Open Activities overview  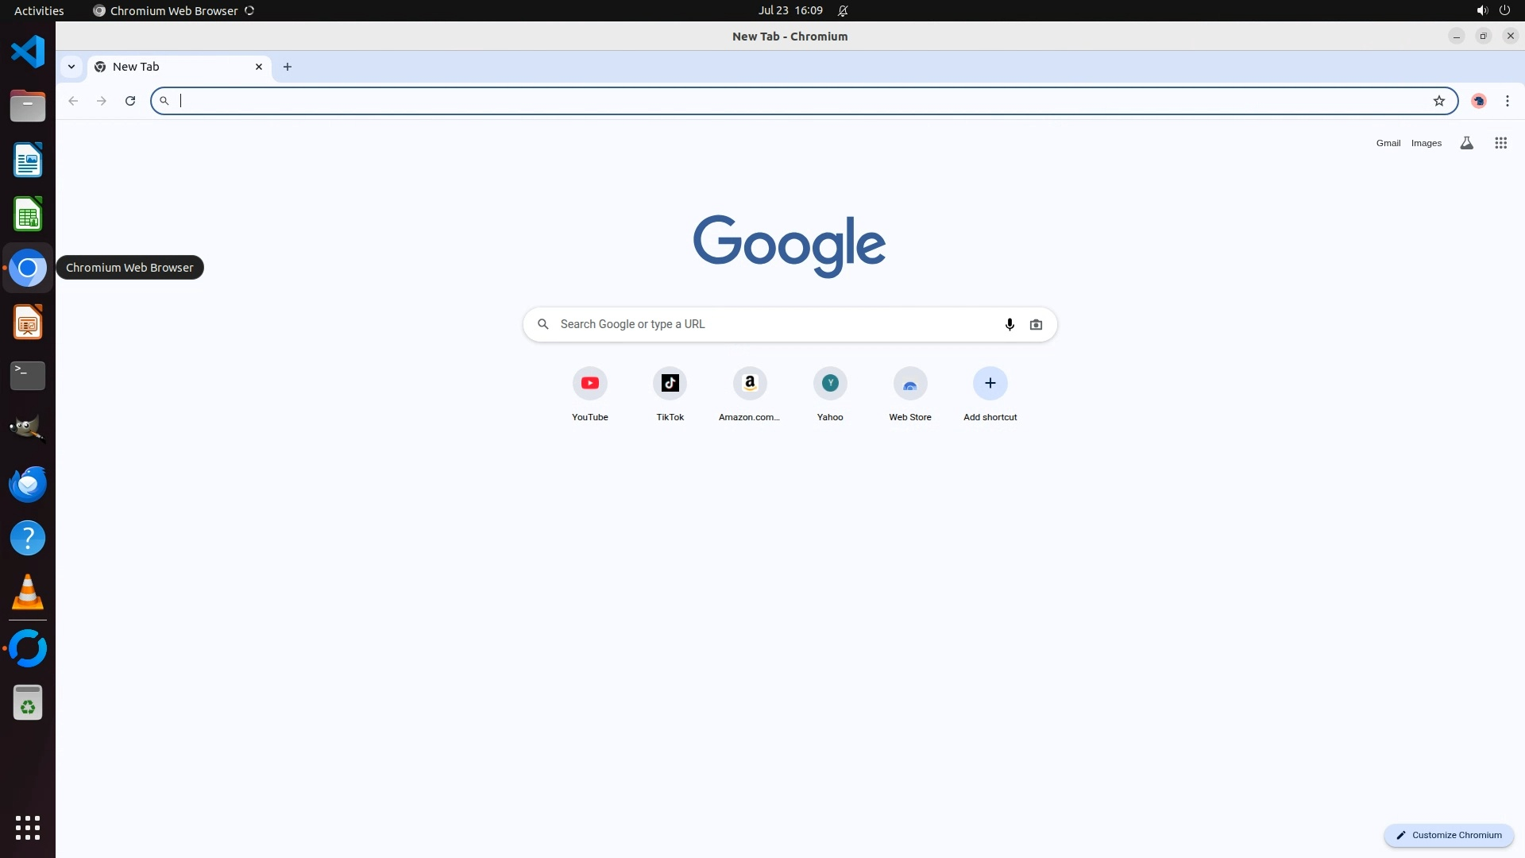coord(39,11)
